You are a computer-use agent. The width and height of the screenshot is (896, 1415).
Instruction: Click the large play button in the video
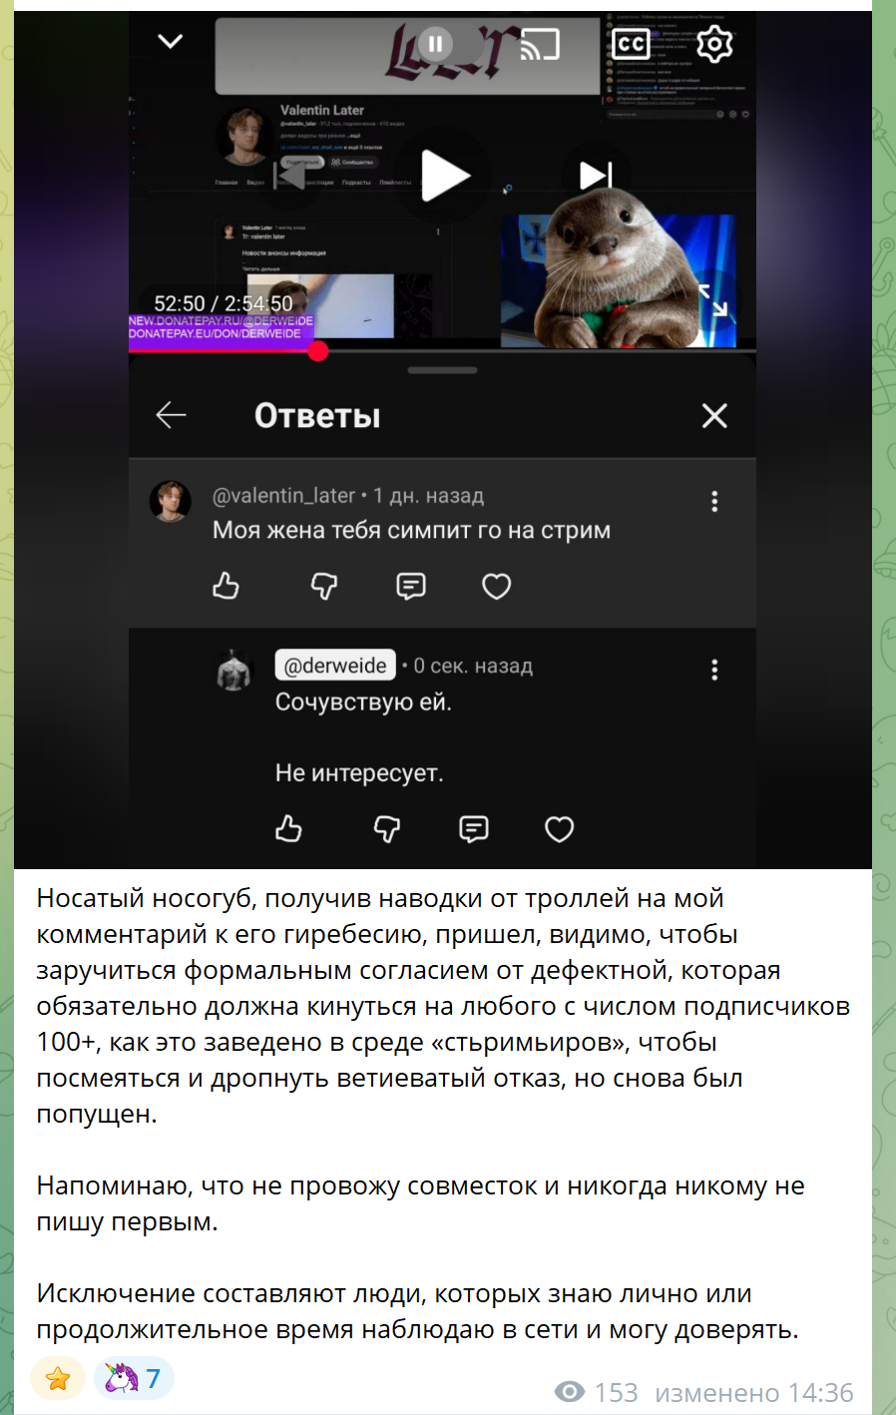[444, 176]
